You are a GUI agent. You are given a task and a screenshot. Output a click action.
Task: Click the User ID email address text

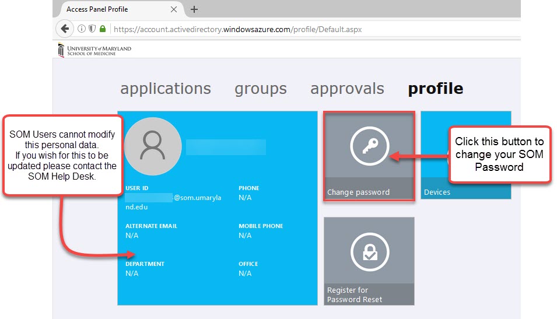point(173,202)
